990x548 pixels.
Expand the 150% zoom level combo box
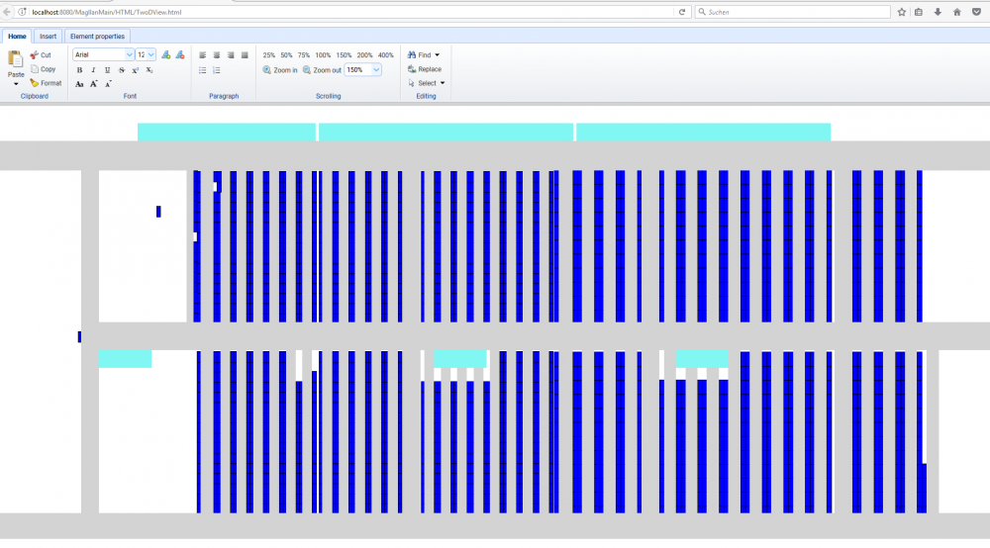376,70
